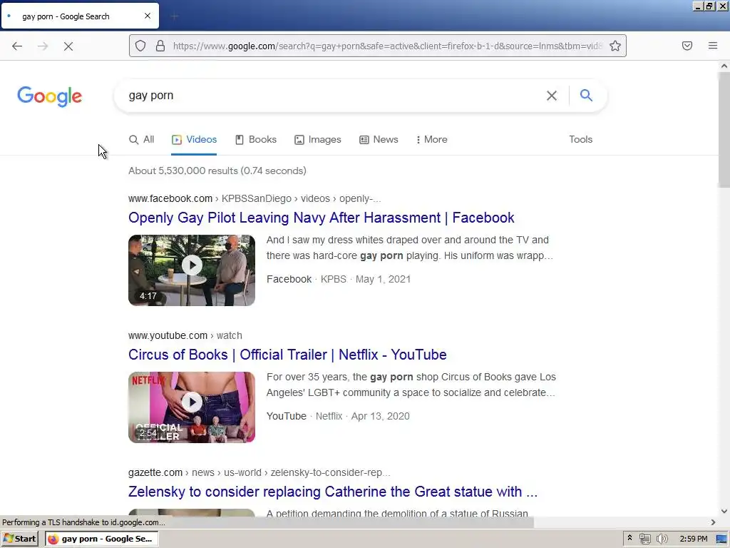This screenshot has width=730, height=548.
Task: Click the forward navigation arrow
Action: [43, 46]
